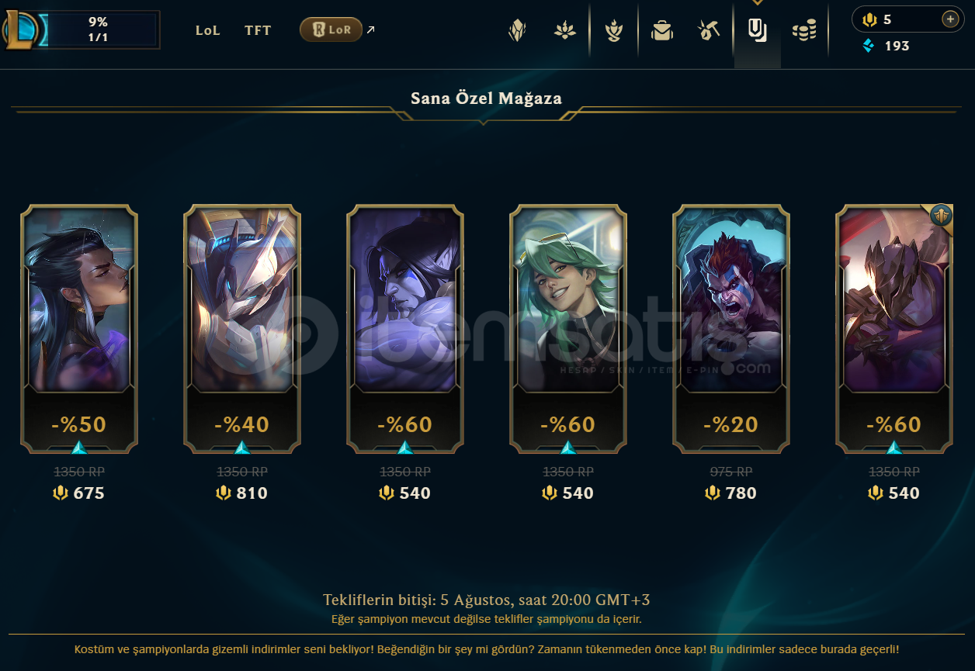The width and height of the screenshot is (975, 671).
Task: Pick the legacy-badged -%60 armored skin card
Action: [x=894, y=330]
